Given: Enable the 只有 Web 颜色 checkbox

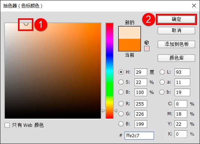Looking at the screenshot, I should pyautogui.click(x=7, y=125).
